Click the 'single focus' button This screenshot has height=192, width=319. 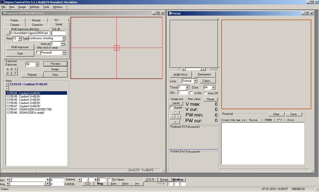(181, 74)
